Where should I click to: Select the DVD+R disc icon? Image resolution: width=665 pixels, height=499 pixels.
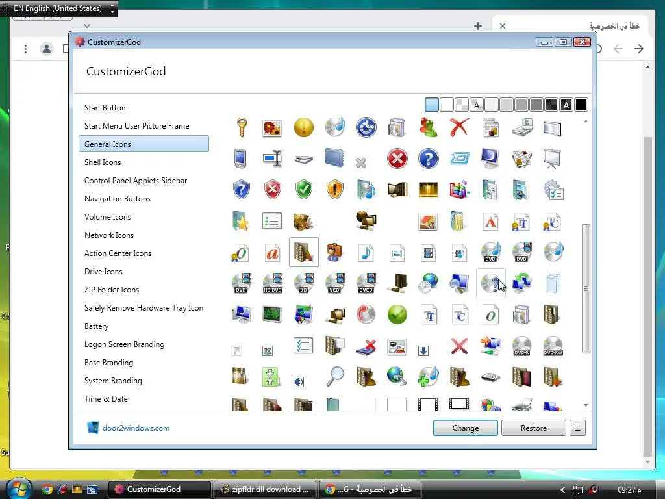(521, 346)
